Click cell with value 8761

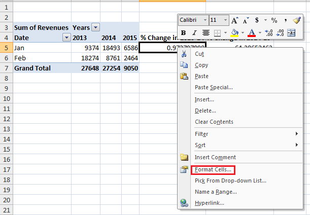[x=111, y=58]
